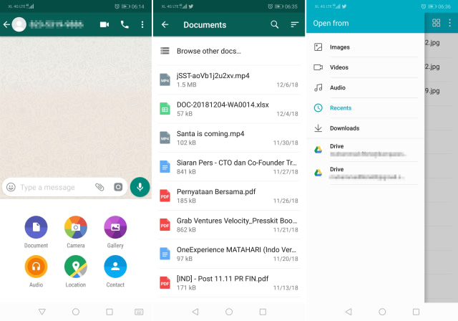Go back from the Documents screen
Image resolution: width=458 pixels, height=321 pixels.
(x=165, y=24)
